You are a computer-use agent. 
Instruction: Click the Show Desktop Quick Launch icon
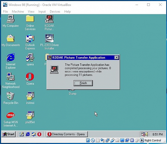point(22,134)
